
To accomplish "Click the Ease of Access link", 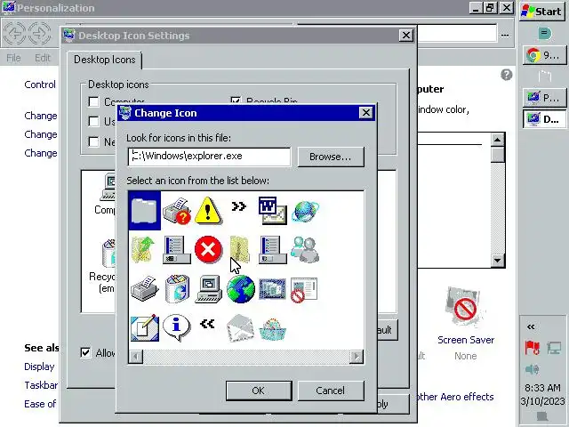I will 40,404.
